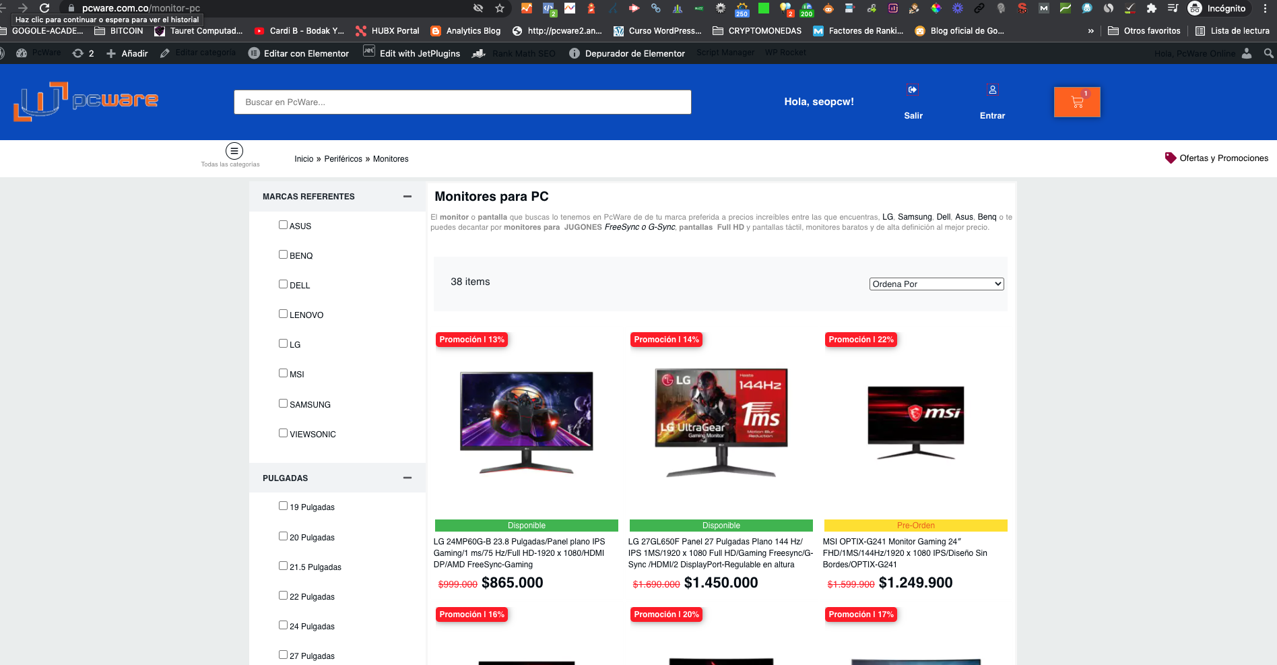Click the multicolor wheel extension icon
The height and width of the screenshot is (665, 1277).
click(936, 8)
